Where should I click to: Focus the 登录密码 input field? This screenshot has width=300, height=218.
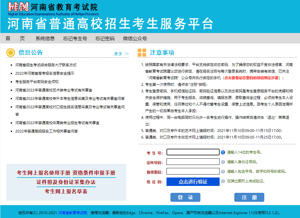pyautogui.click(x=193, y=171)
